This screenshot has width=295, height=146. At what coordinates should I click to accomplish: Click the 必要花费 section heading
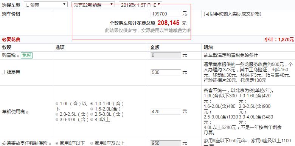[x=11, y=40]
